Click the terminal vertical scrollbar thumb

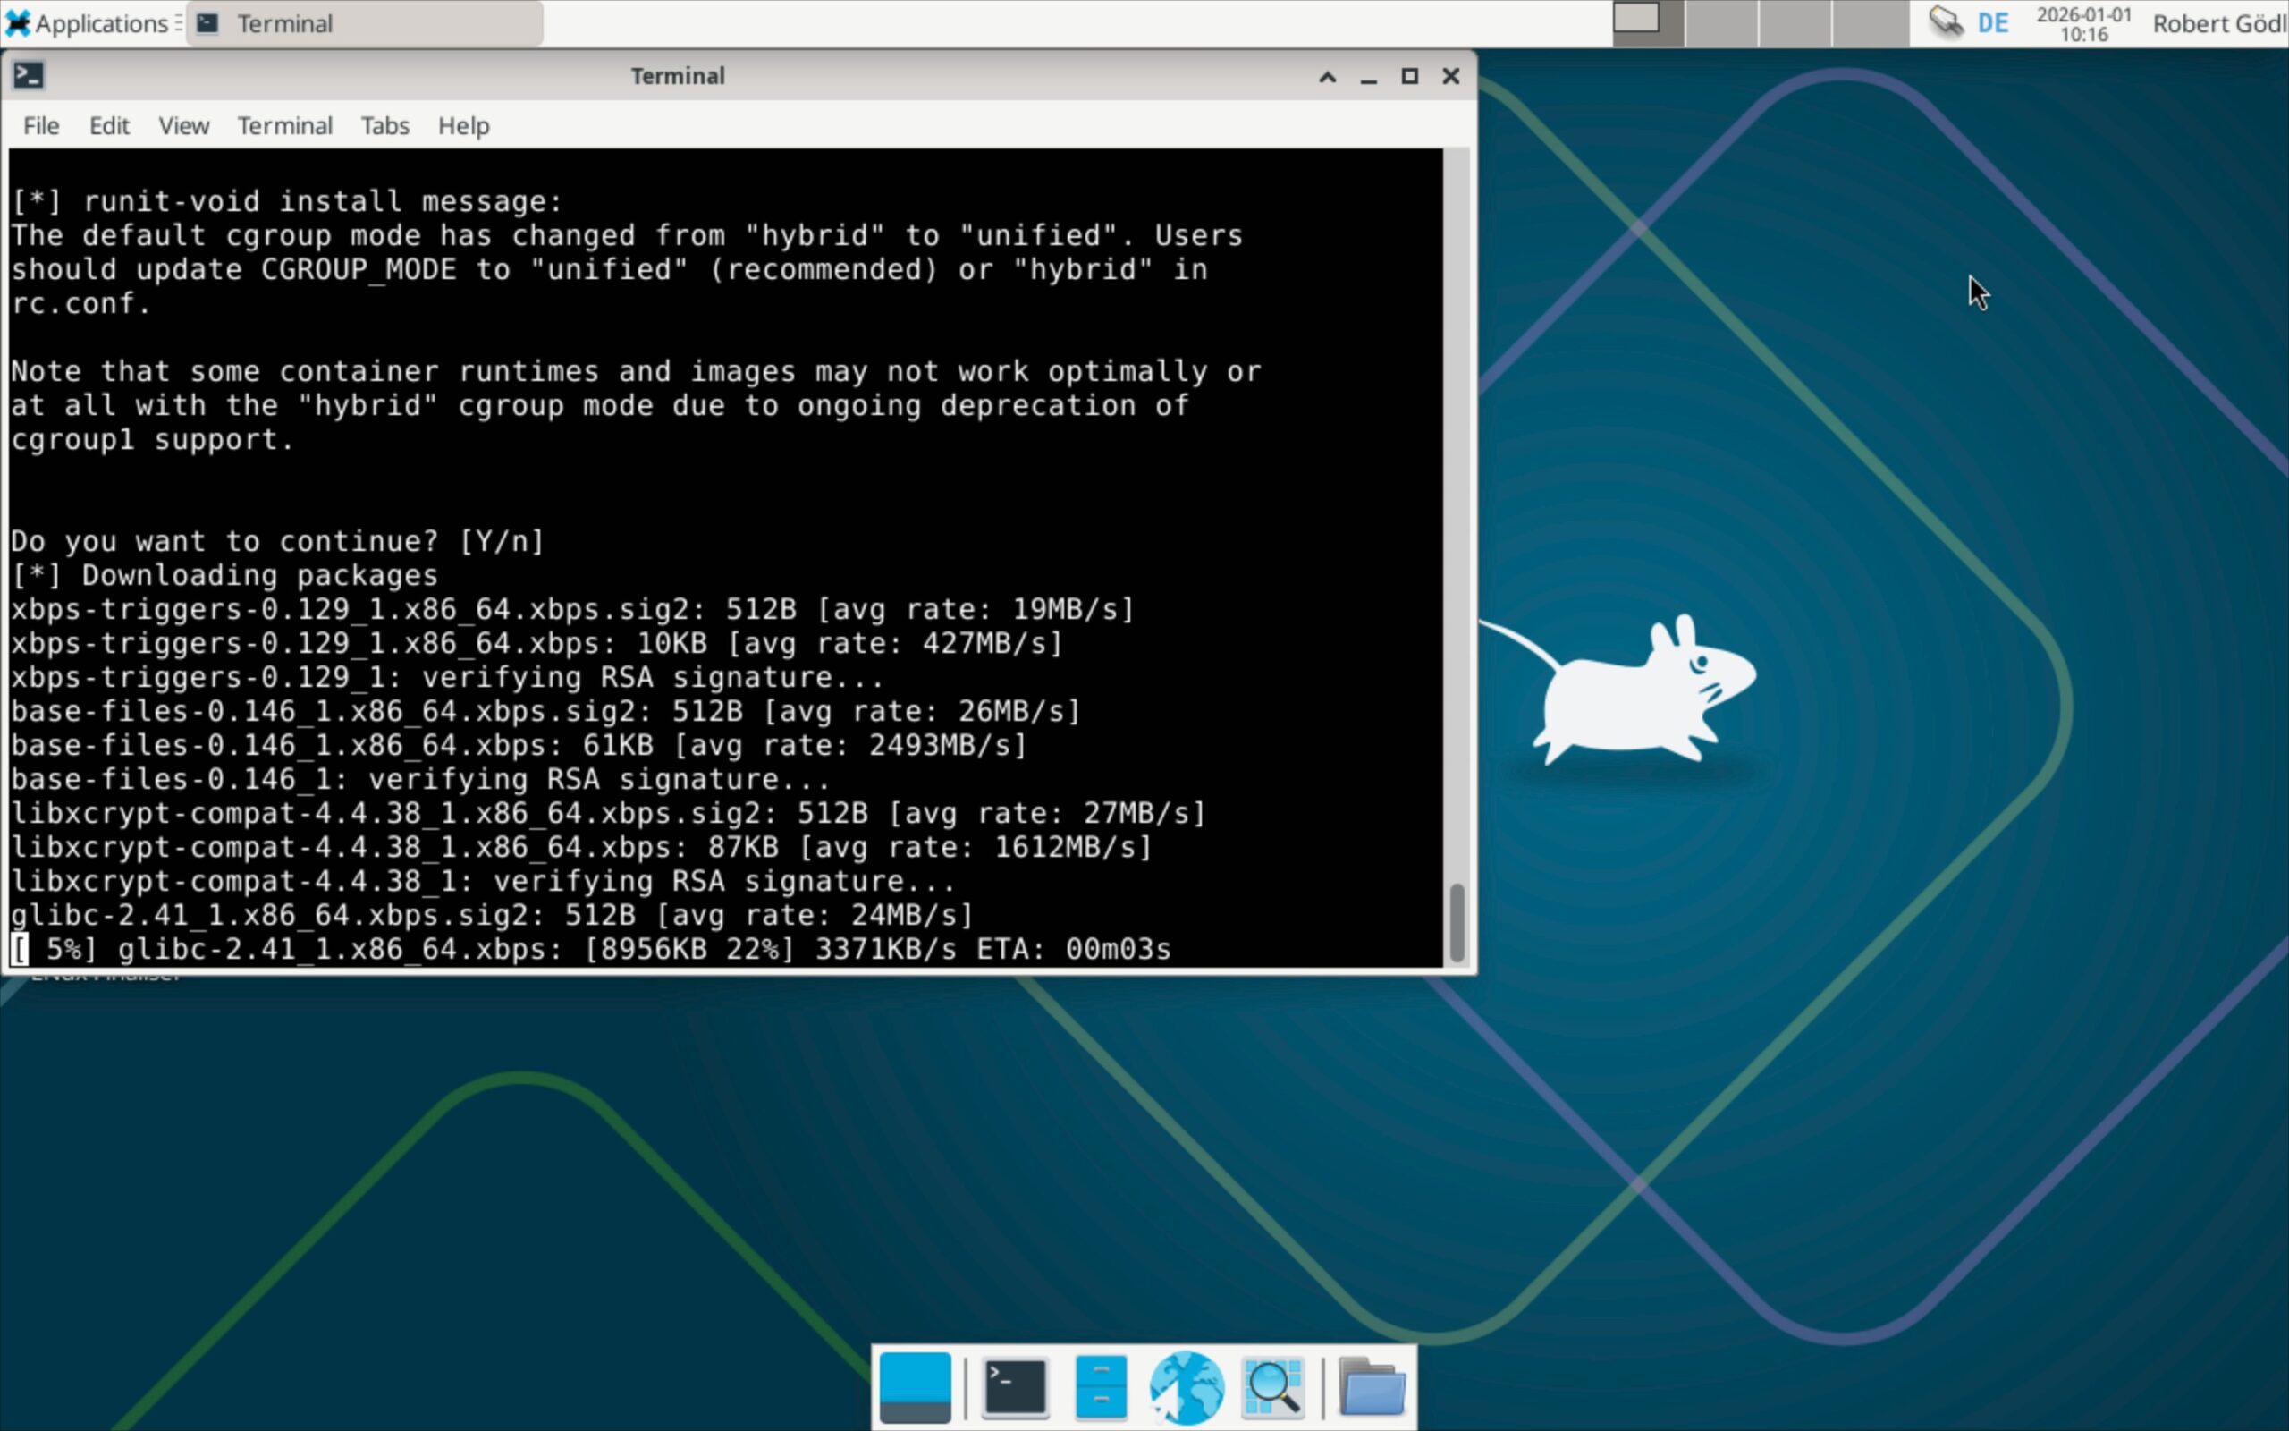coord(1457,922)
